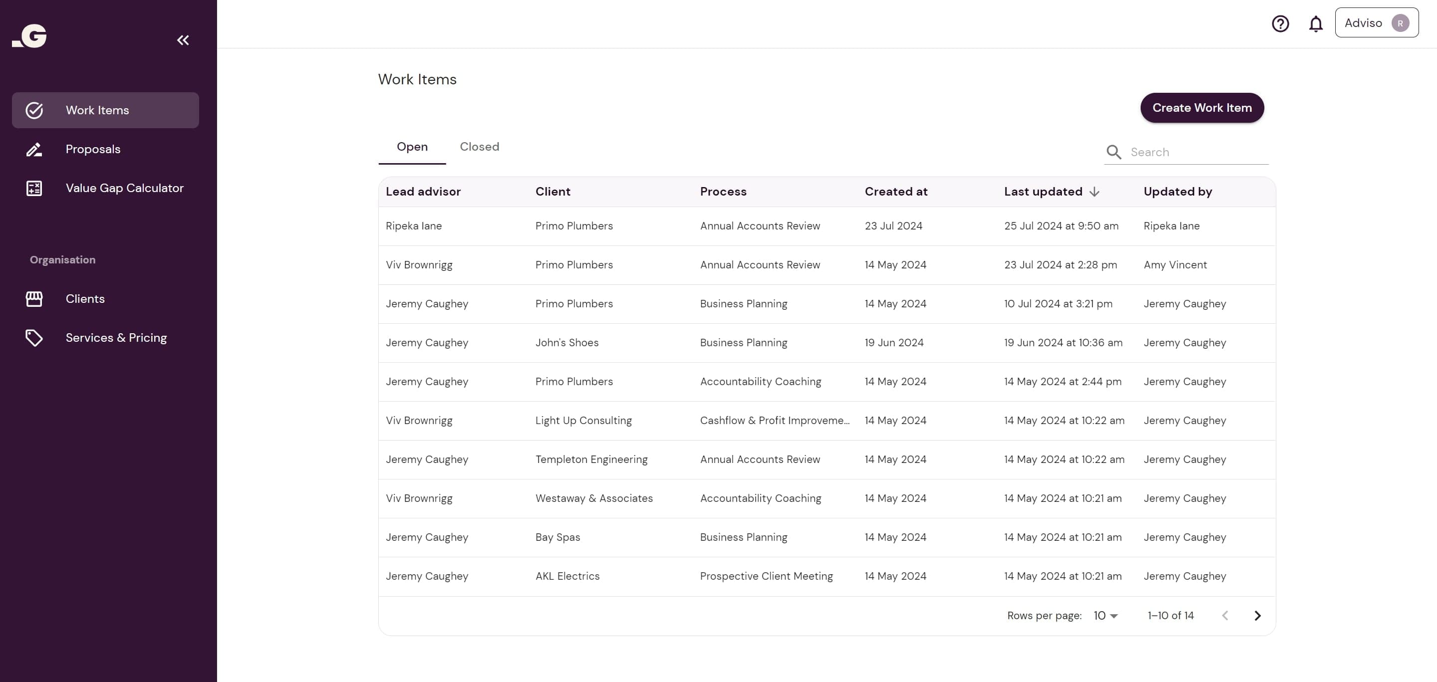Sort by Created at column
1437x682 pixels.
pyautogui.click(x=896, y=192)
